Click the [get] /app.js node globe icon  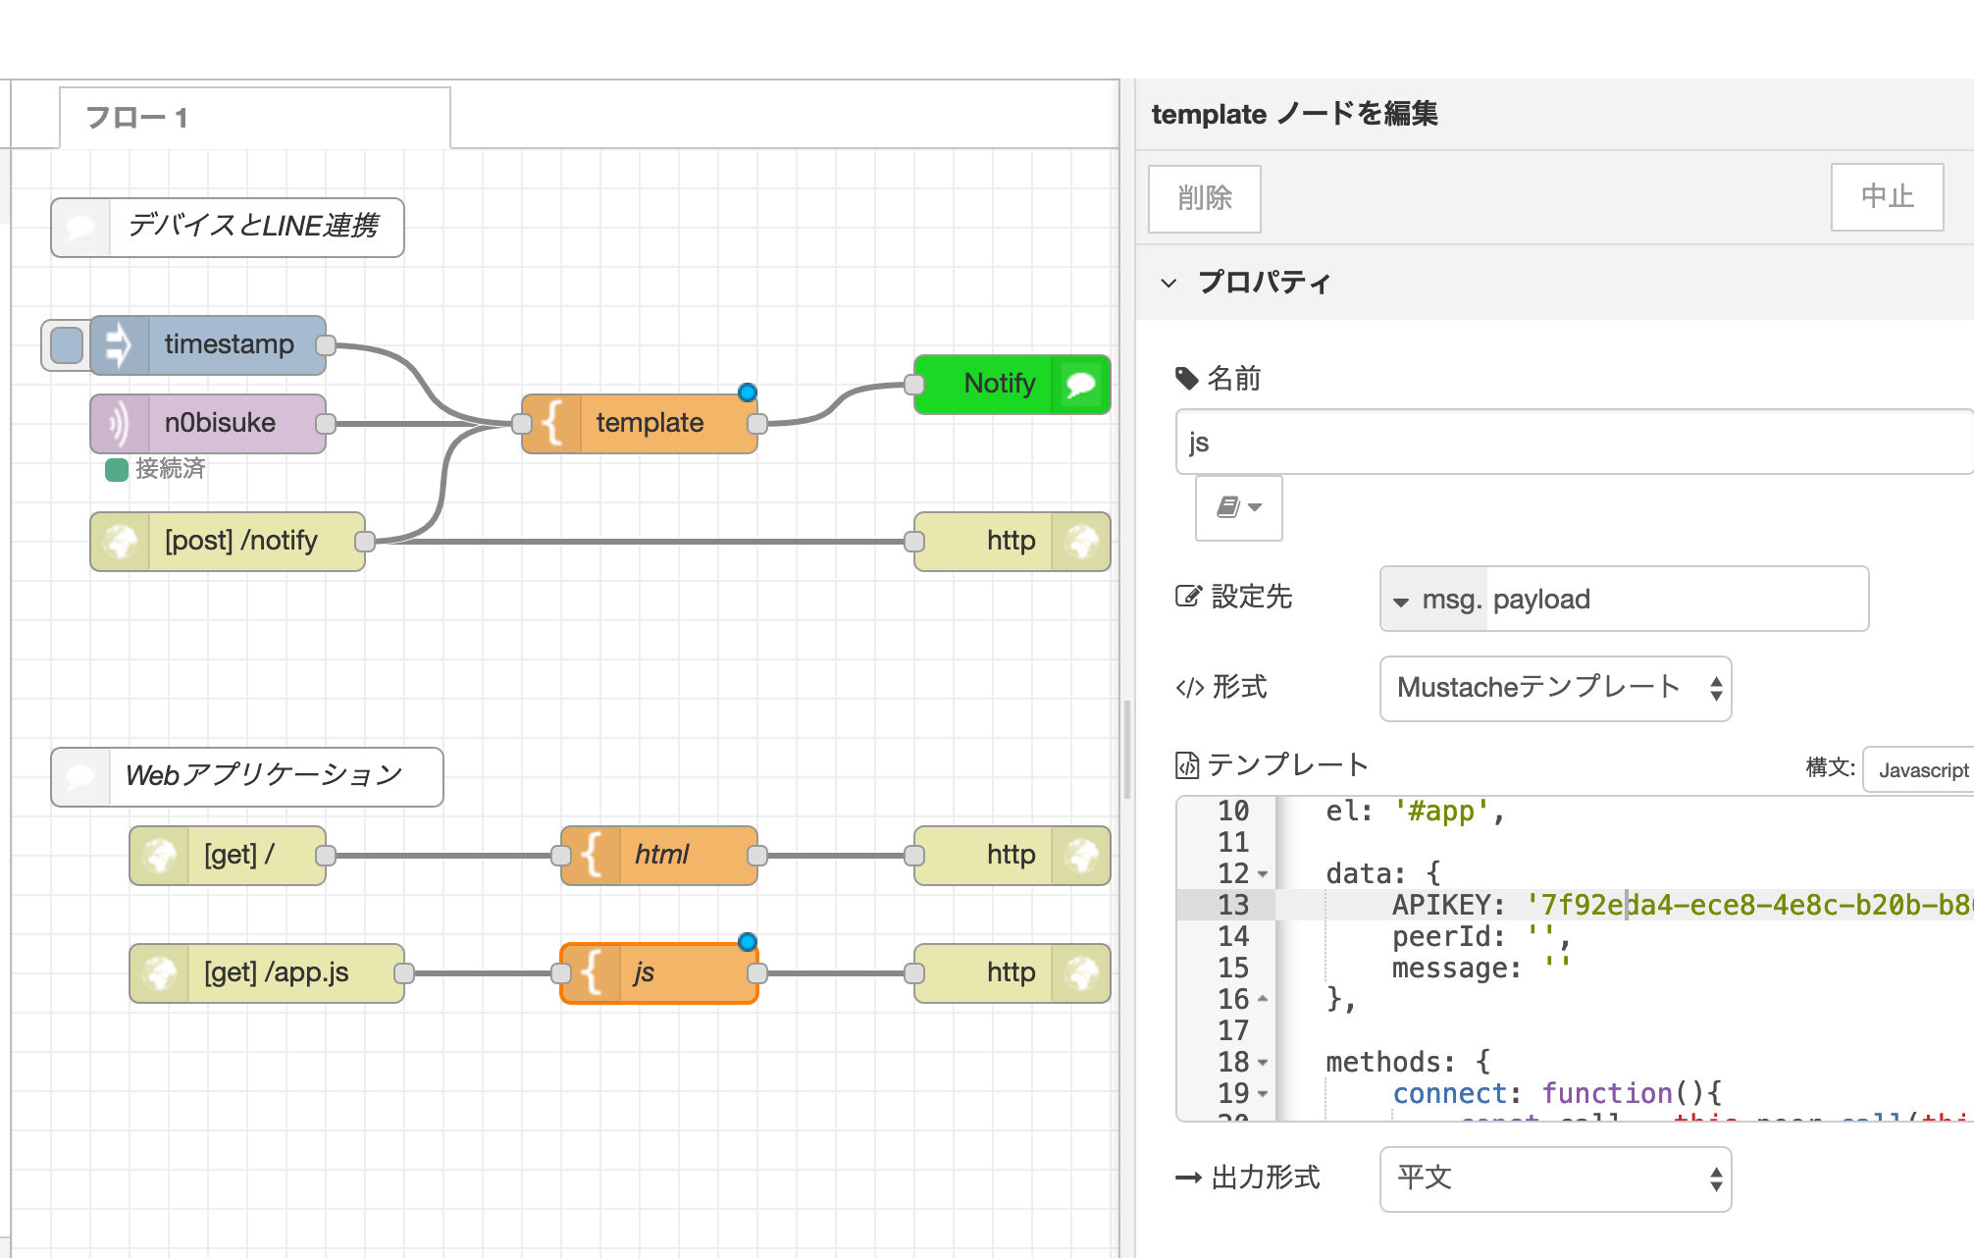coord(159,973)
